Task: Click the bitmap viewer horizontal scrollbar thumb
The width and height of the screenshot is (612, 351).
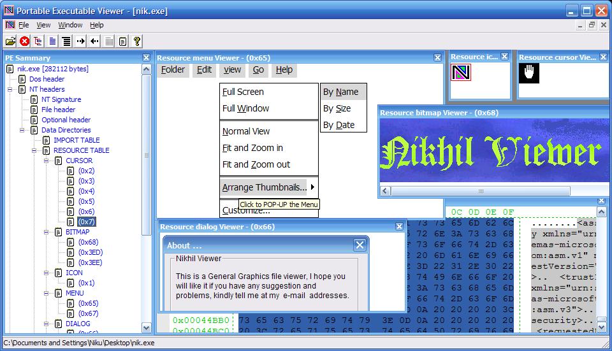Action: pos(481,191)
